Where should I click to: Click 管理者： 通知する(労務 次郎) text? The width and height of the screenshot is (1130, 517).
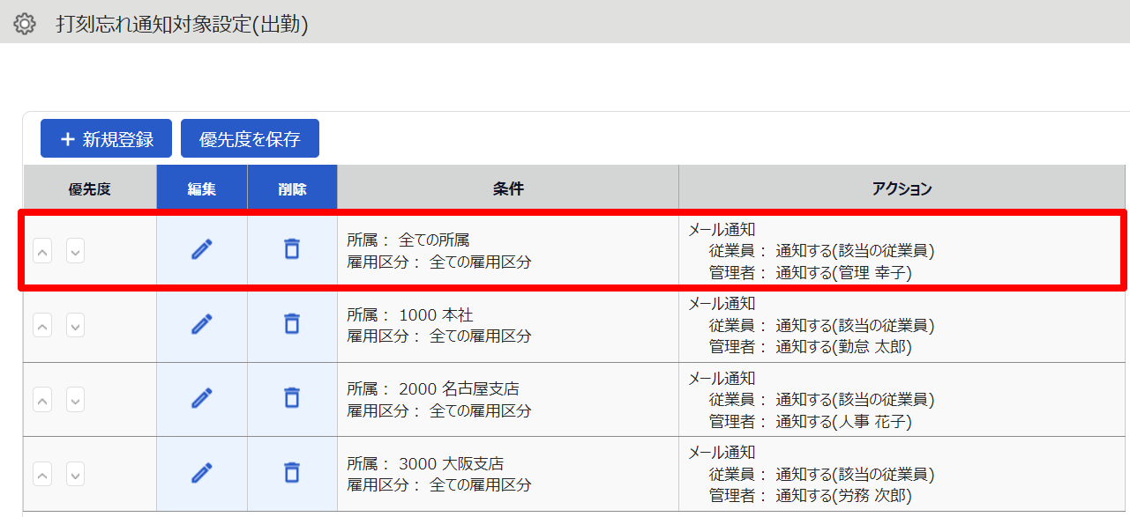tap(810, 496)
